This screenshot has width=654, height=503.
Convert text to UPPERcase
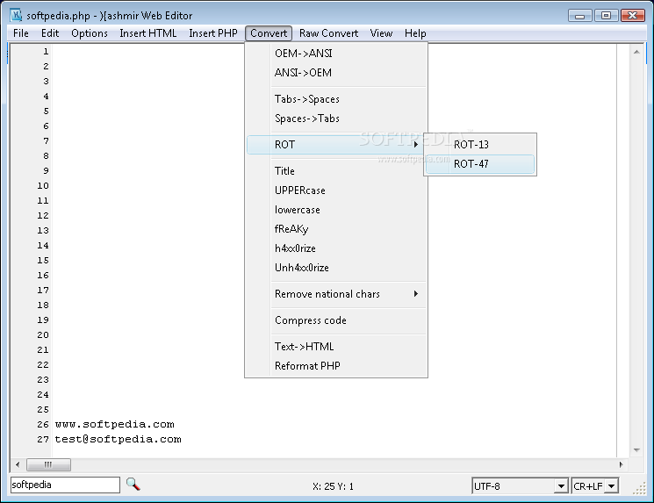(x=336, y=190)
